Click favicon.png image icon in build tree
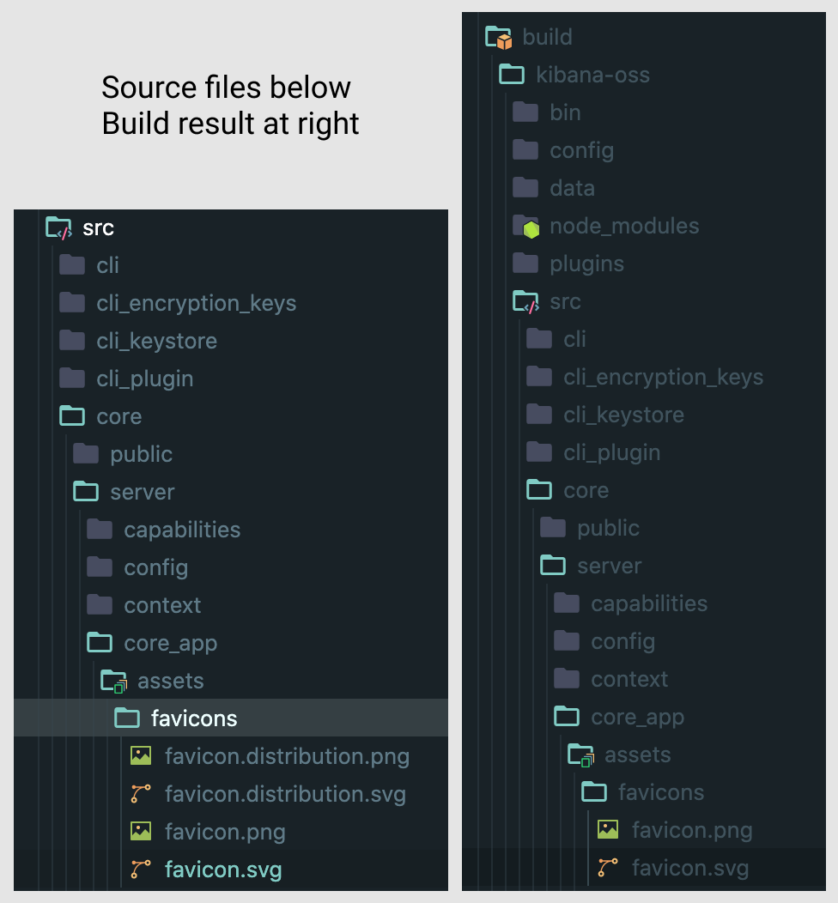 pos(608,830)
